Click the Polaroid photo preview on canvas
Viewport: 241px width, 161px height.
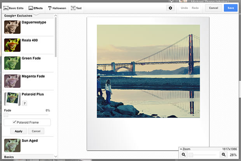coord(148,84)
